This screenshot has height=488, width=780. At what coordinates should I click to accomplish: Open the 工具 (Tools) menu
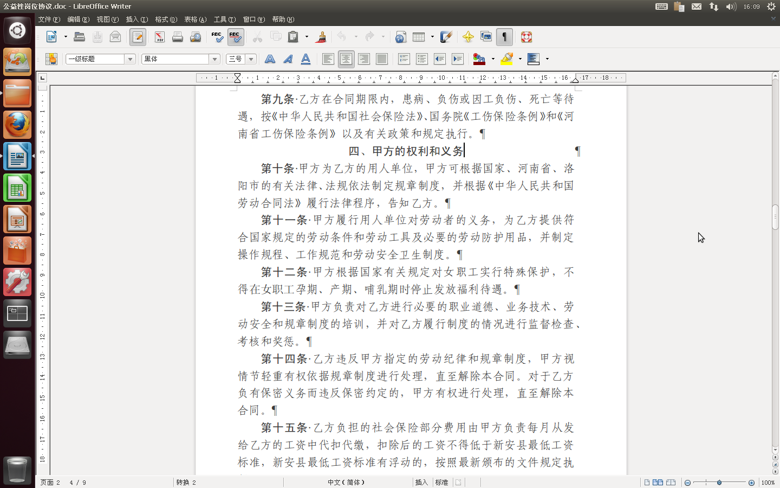point(225,20)
